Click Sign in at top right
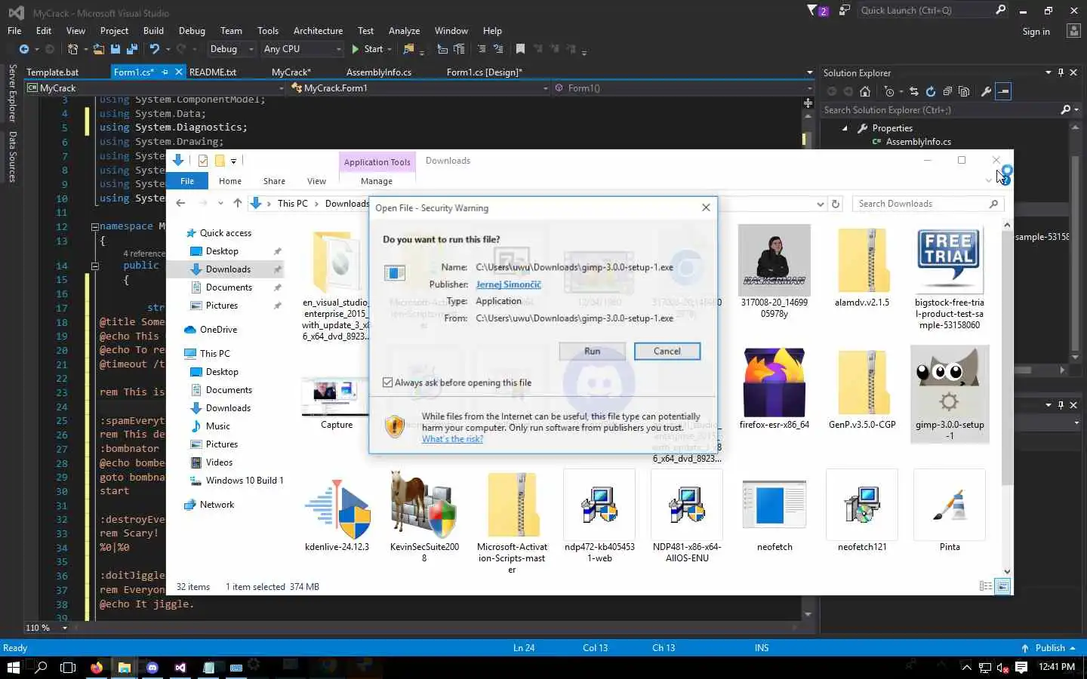 click(1036, 32)
